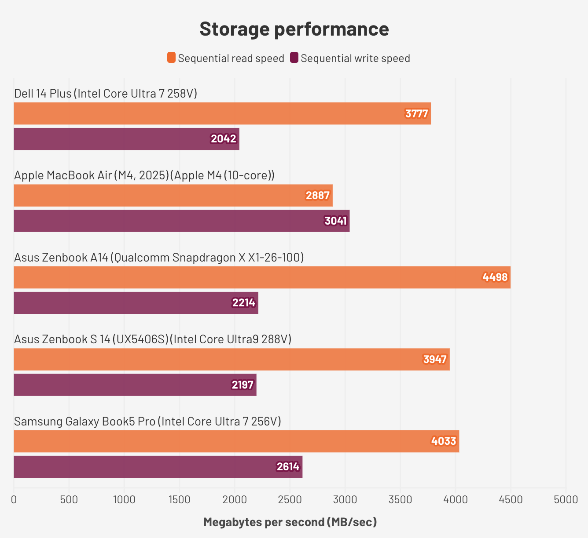Screen dimensions: 588x538
Task: Toggle Sequential read speed legend label
Action: [231, 58]
